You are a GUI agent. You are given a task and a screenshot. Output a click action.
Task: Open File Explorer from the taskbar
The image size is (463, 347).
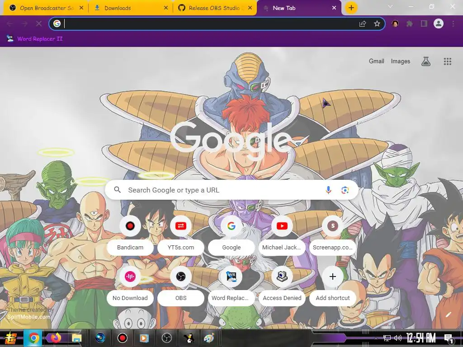coord(76,338)
